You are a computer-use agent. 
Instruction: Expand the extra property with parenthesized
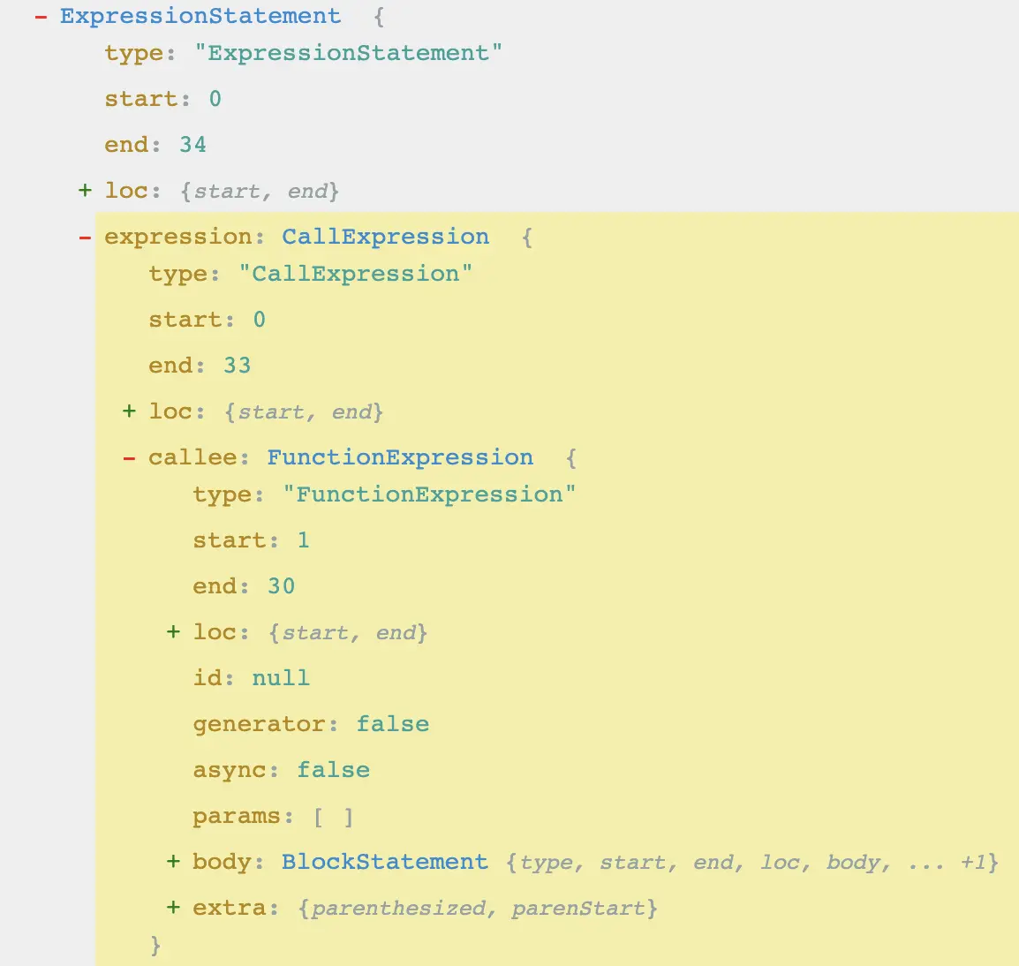(173, 907)
